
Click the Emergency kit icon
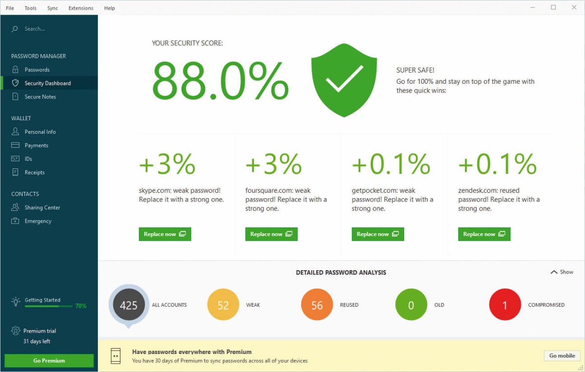click(x=15, y=221)
